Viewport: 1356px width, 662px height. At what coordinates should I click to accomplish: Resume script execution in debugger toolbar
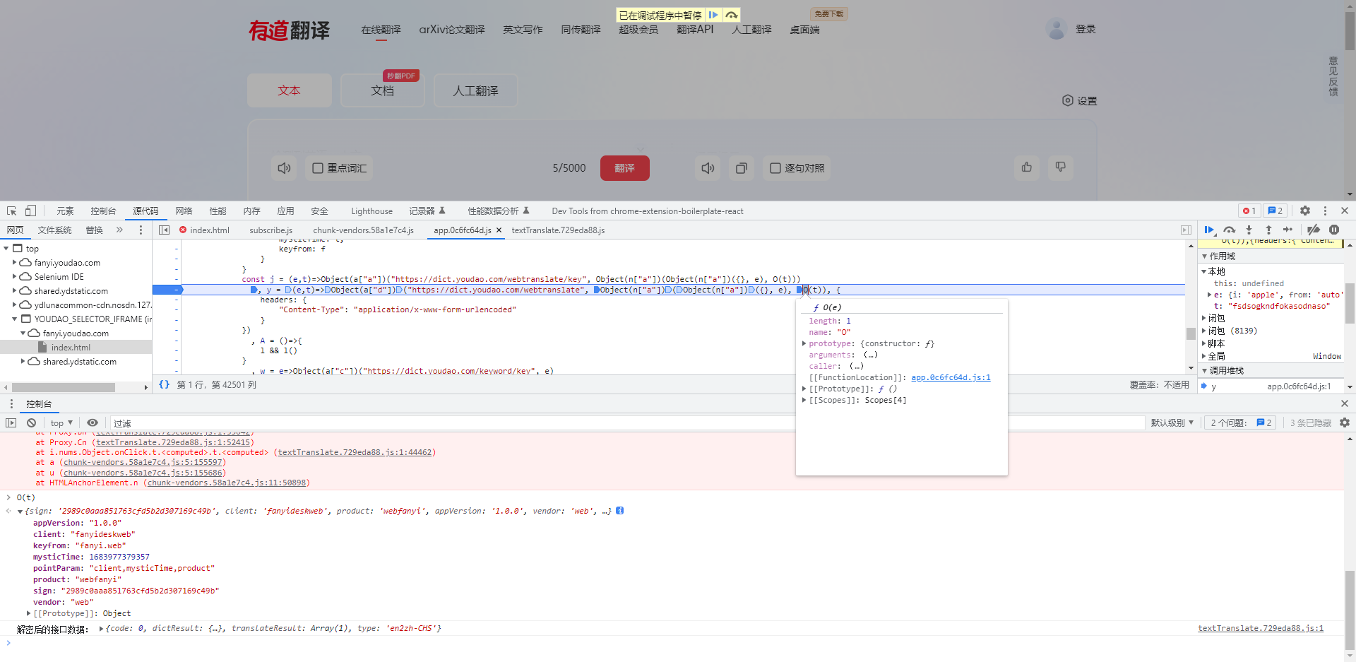(1209, 230)
